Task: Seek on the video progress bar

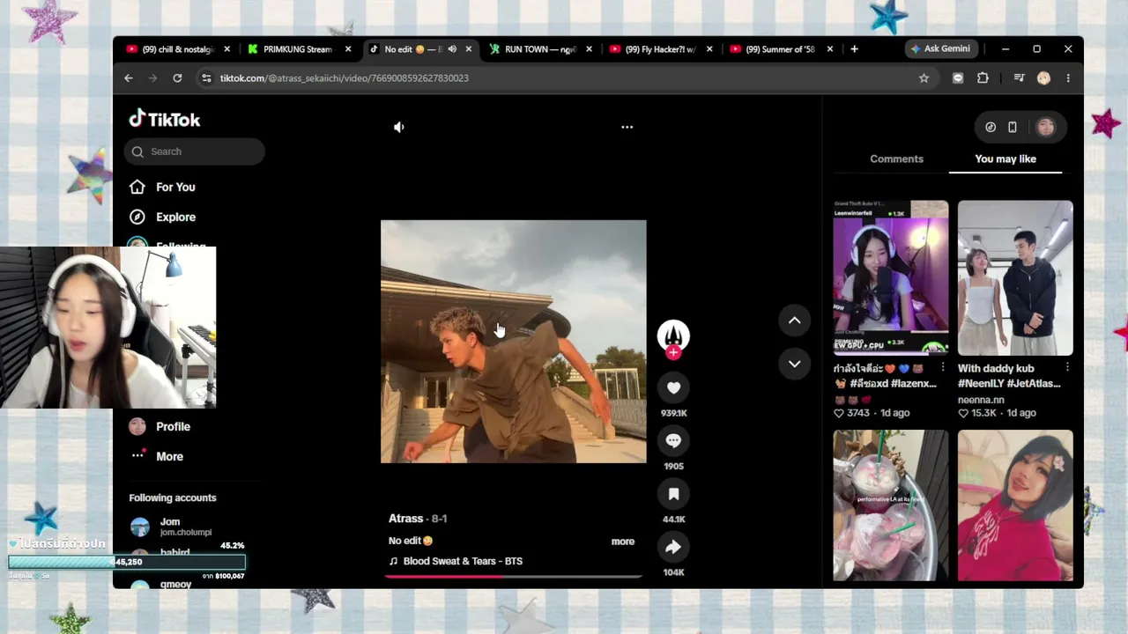Action: 513,577
